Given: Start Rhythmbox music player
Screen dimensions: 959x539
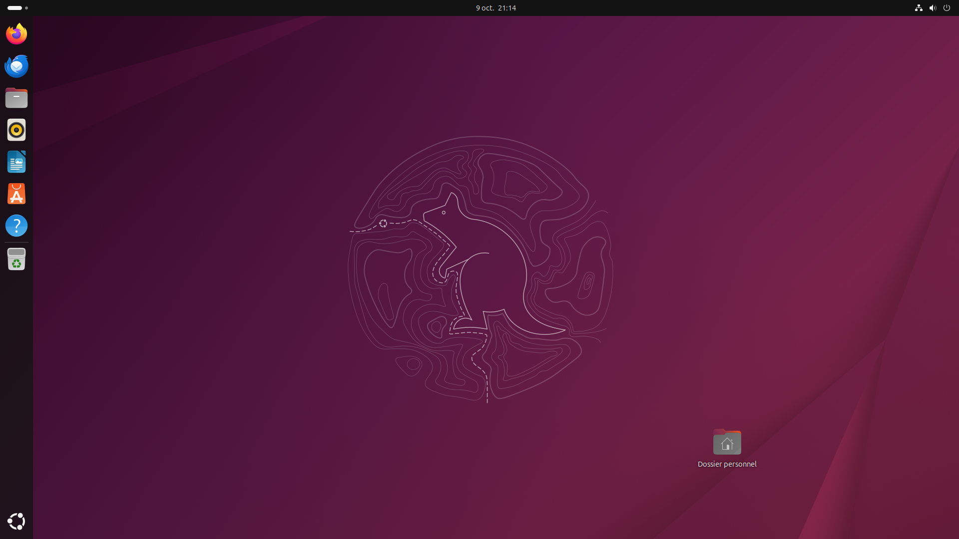Looking at the screenshot, I should tap(16, 130).
